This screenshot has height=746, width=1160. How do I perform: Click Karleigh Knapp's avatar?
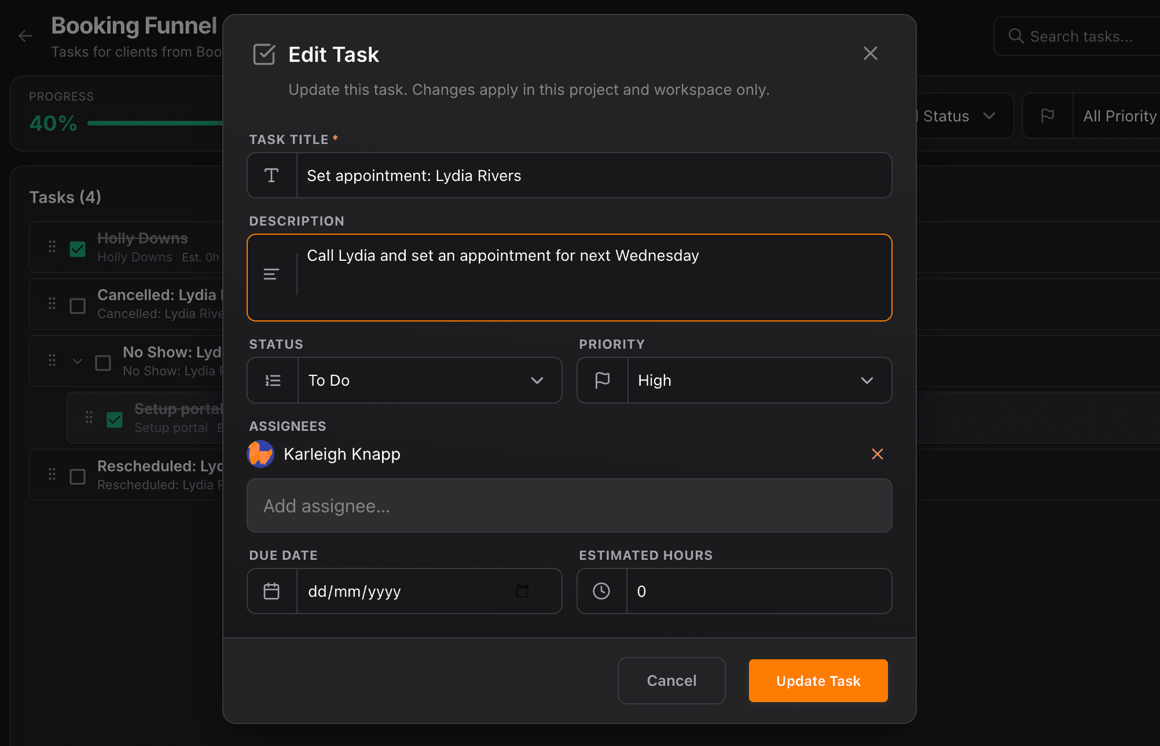(260, 454)
